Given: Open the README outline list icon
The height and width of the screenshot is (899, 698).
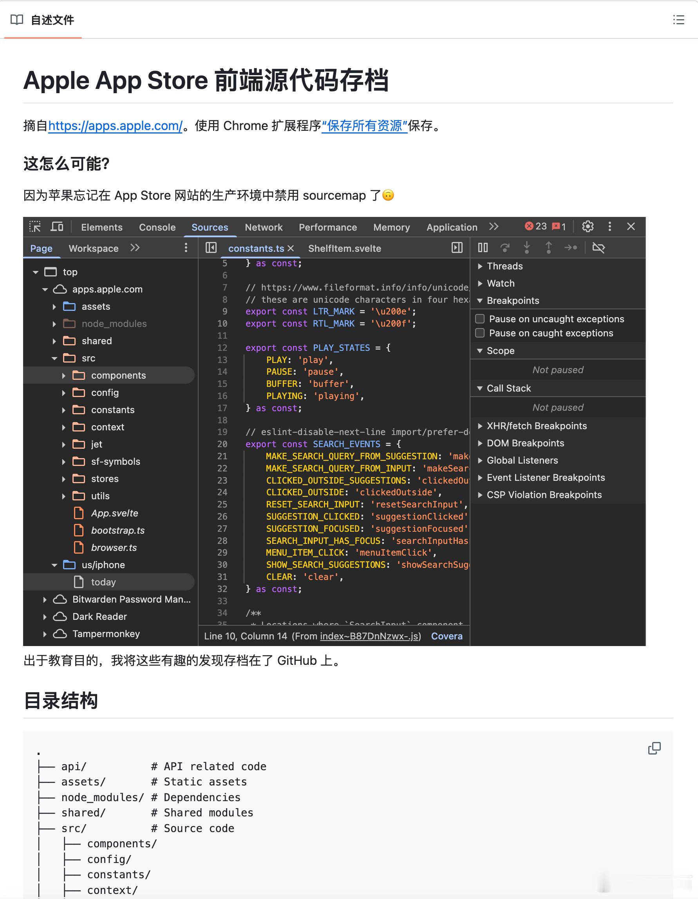Looking at the screenshot, I should tap(678, 20).
